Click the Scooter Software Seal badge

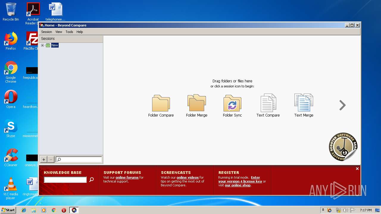343,147
